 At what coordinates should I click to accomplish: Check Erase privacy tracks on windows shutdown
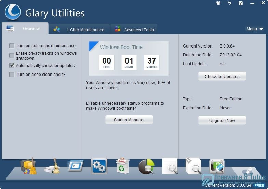click(x=12, y=55)
